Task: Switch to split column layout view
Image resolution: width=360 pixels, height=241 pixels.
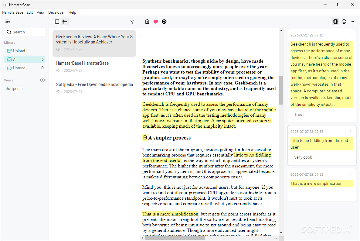Action: point(57,22)
